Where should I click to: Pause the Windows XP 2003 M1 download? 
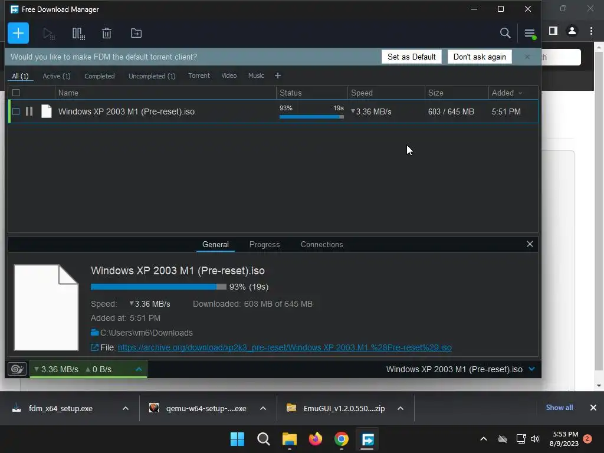(29, 111)
